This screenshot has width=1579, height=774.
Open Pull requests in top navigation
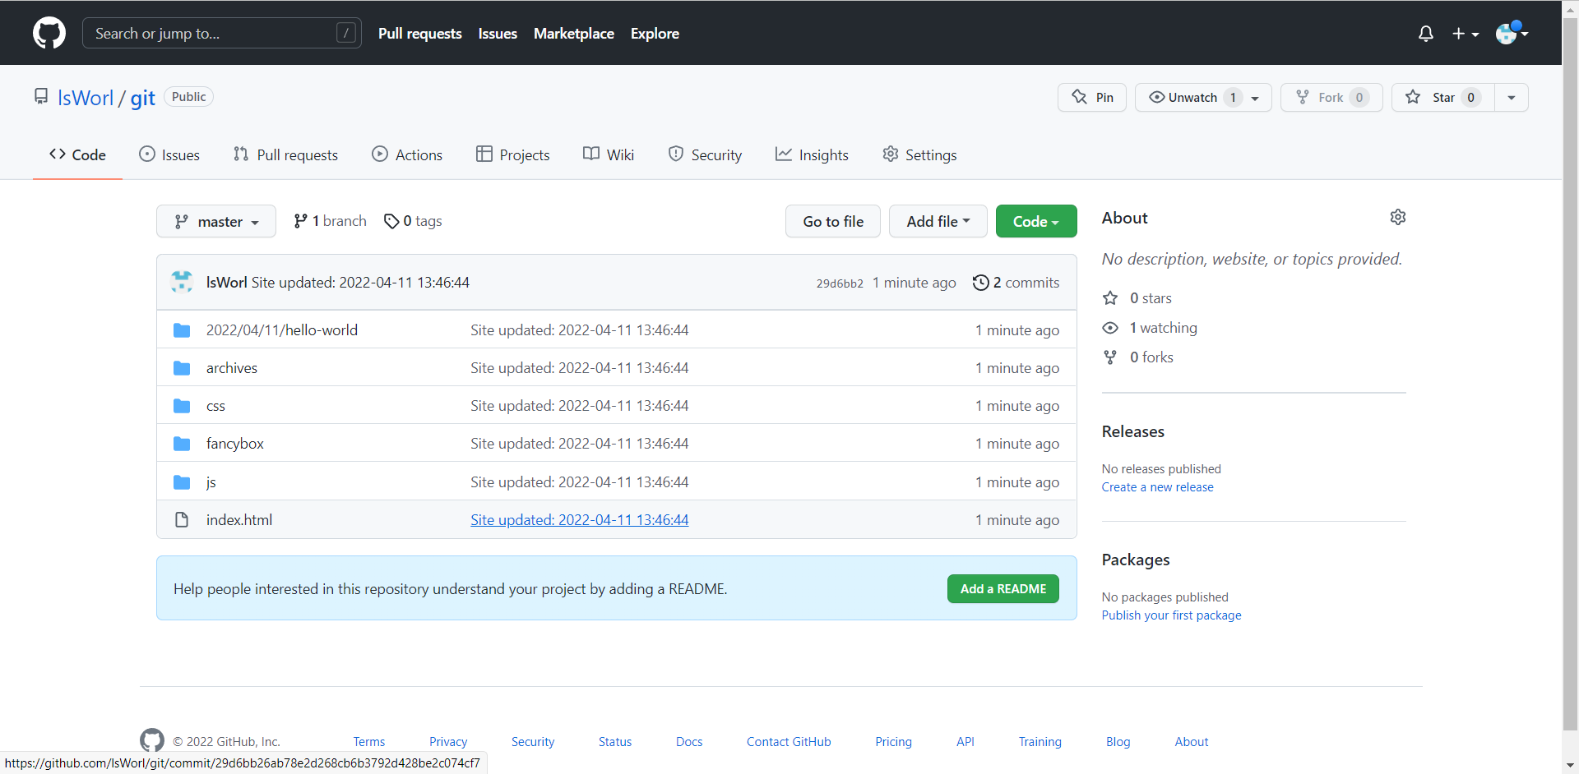(x=419, y=34)
